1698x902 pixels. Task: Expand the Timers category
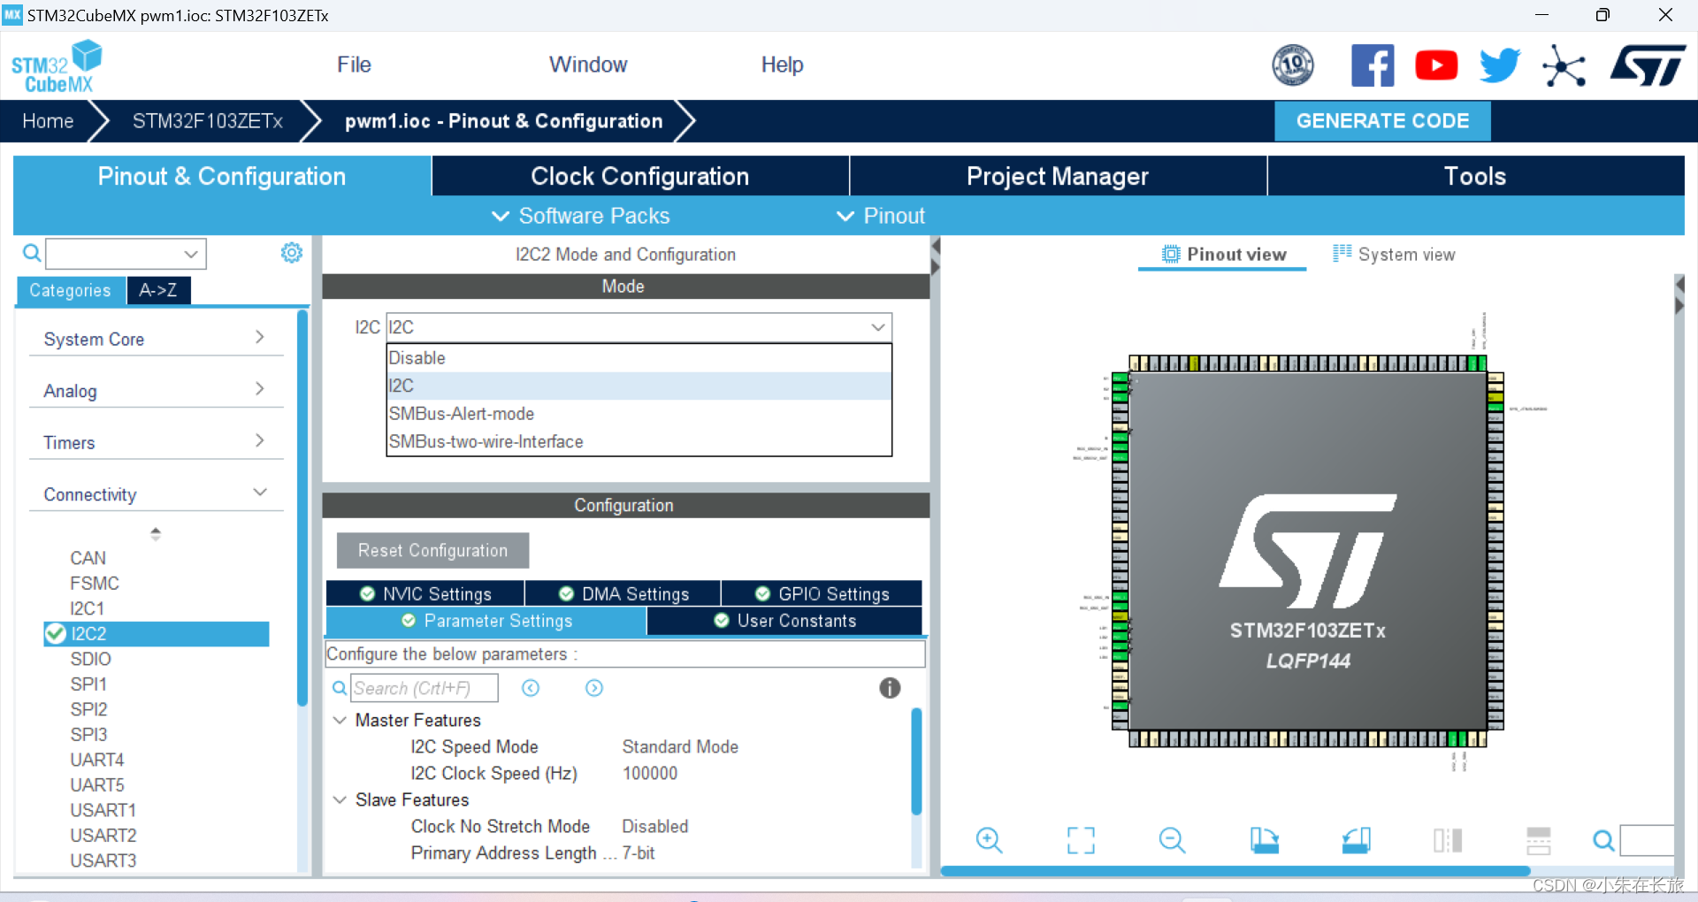coord(259,440)
